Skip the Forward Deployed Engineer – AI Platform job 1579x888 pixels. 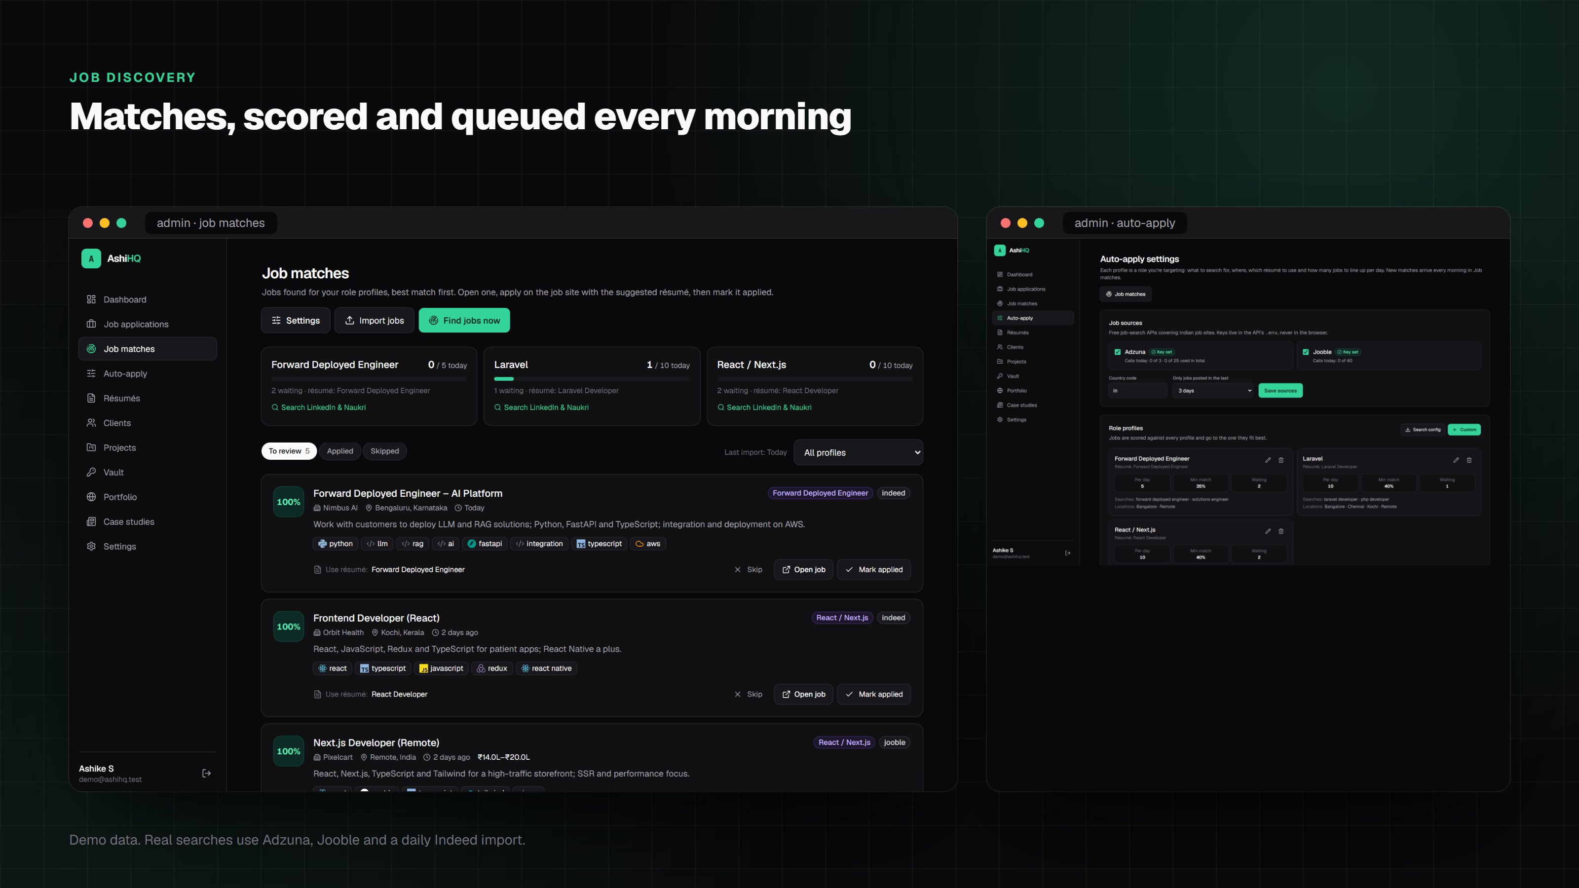tap(748, 569)
